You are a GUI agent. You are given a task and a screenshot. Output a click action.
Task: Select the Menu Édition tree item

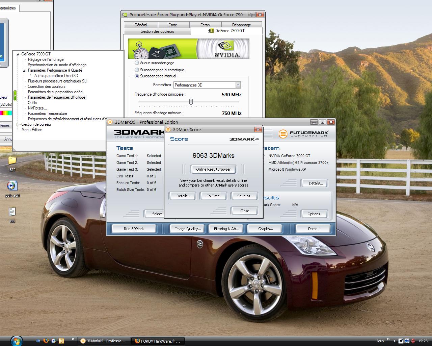click(32, 130)
